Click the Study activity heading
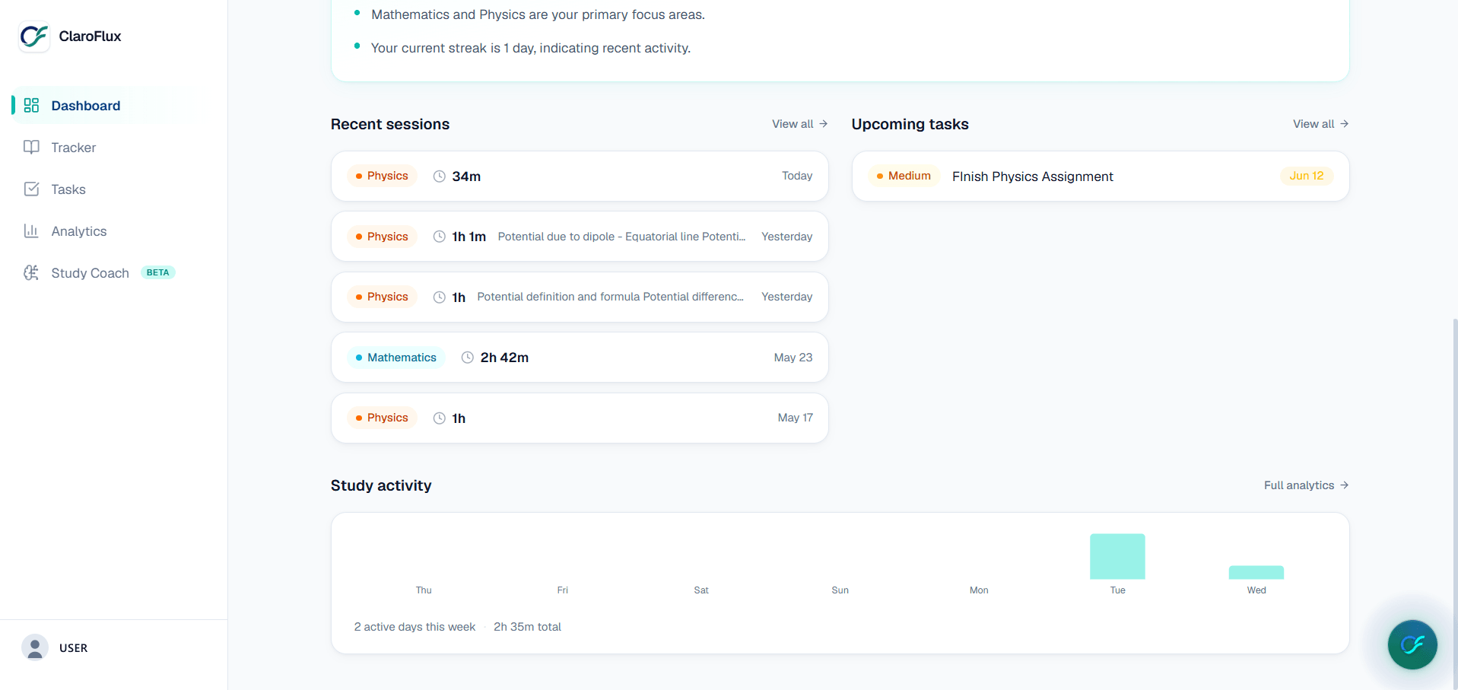 (381, 485)
